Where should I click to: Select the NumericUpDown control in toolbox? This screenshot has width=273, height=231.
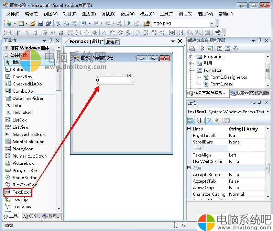tap(30, 156)
